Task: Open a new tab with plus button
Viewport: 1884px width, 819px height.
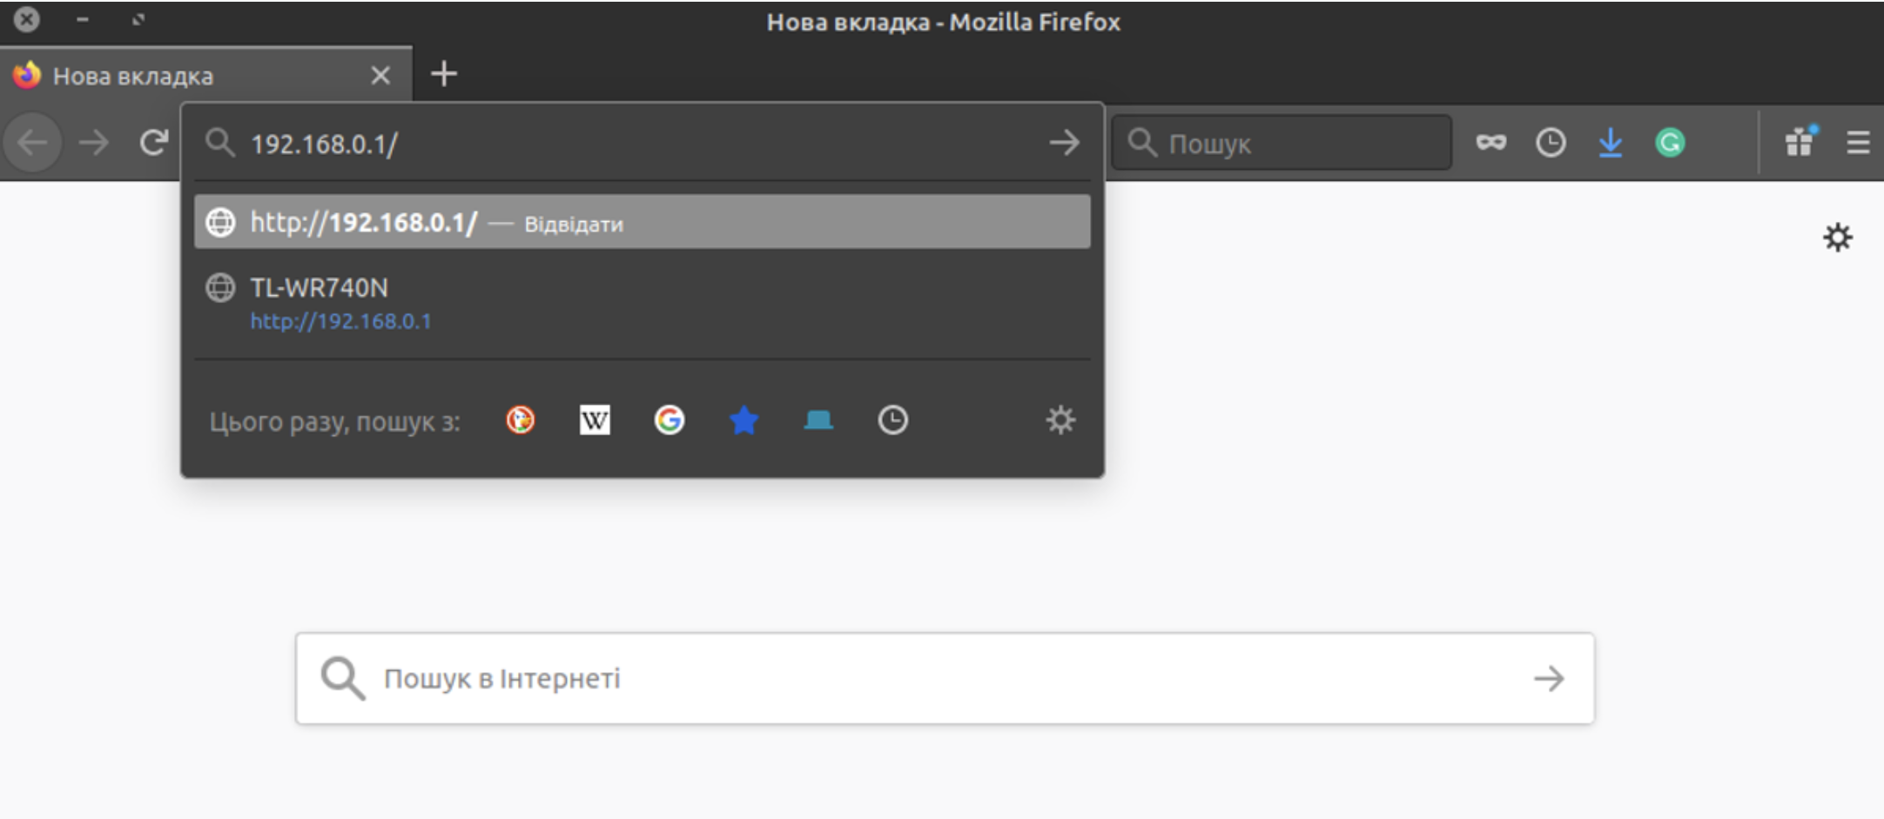Action: [x=444, y=74]
